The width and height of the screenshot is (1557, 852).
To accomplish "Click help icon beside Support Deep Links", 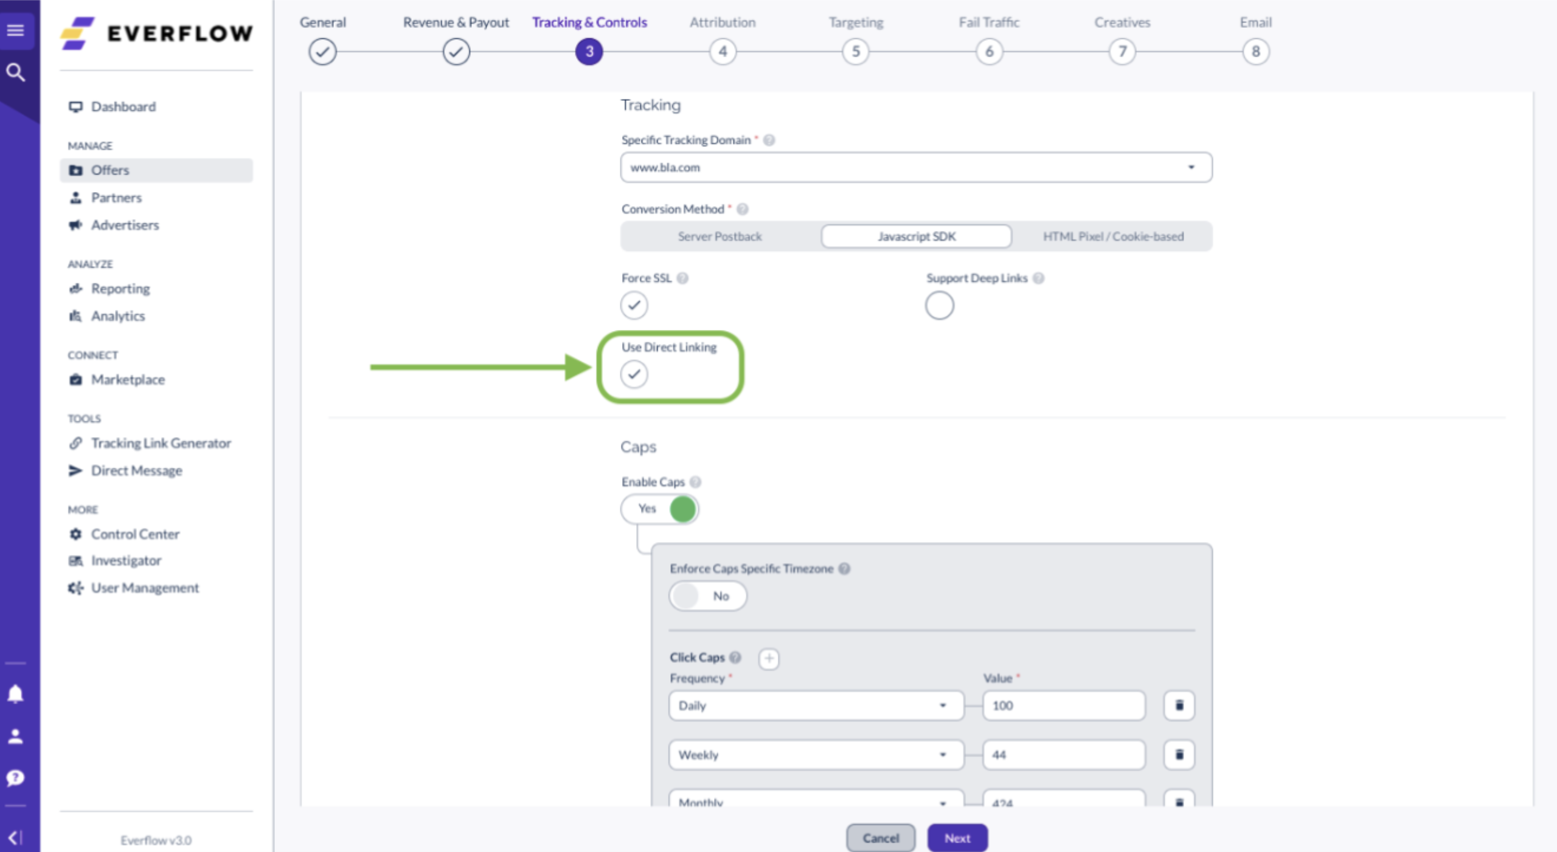I will coord(1038,278).
